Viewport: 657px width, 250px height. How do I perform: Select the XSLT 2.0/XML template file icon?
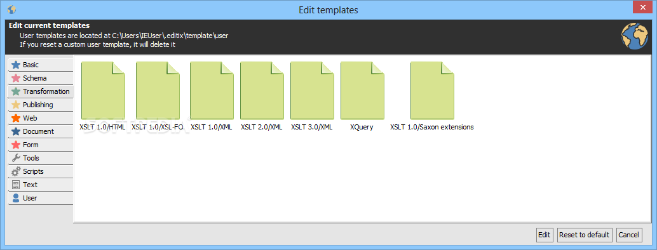(x=262, y=91)
